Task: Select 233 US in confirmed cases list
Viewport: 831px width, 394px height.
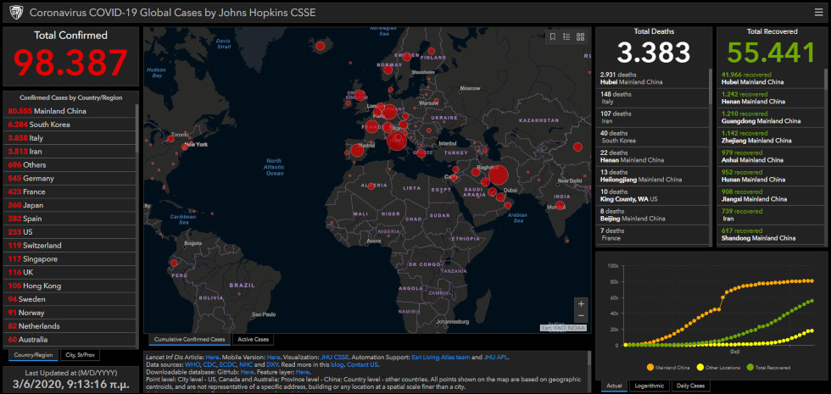Action: tap(70, 232)
